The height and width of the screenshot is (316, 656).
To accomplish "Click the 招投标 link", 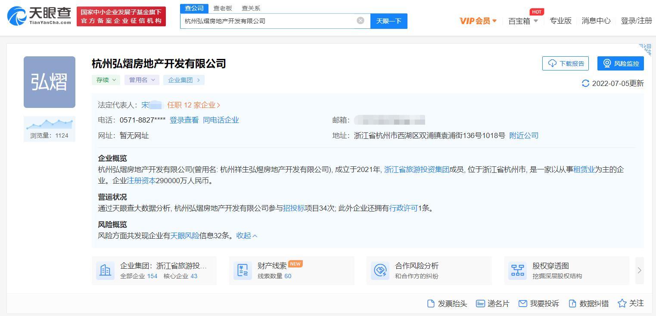I will pyautogui.click(x=294, y=208).
